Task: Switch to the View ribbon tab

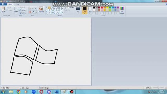Action: [17, 4]
